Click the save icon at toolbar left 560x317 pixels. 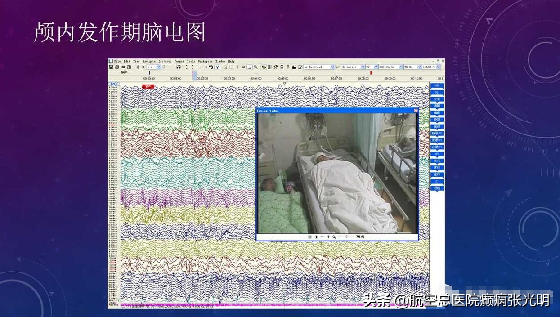(111, 67)
